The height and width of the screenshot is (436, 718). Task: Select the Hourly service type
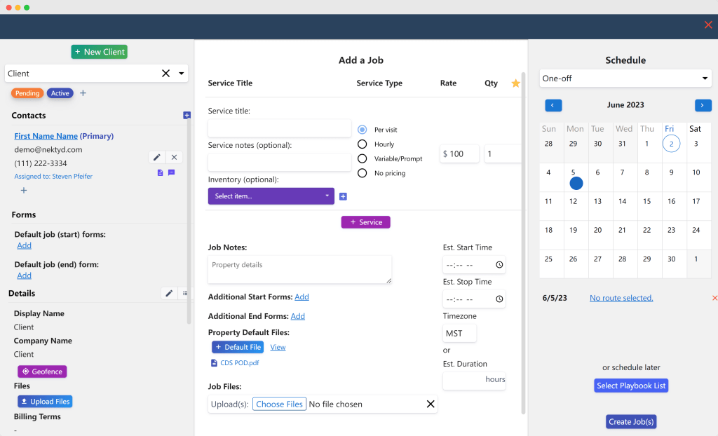pyautogui.click(x=363, y=144)
